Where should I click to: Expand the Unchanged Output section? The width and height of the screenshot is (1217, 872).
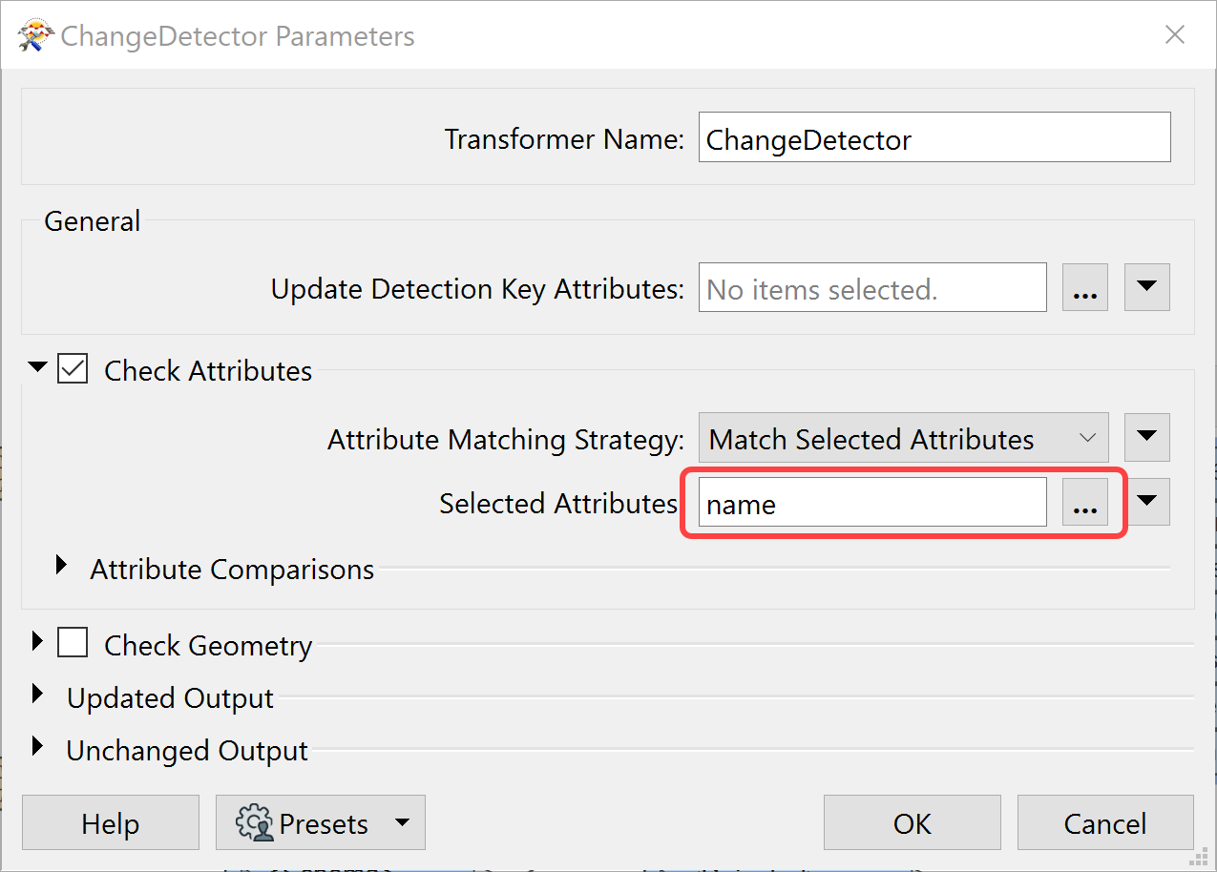[x=37, y=745]
